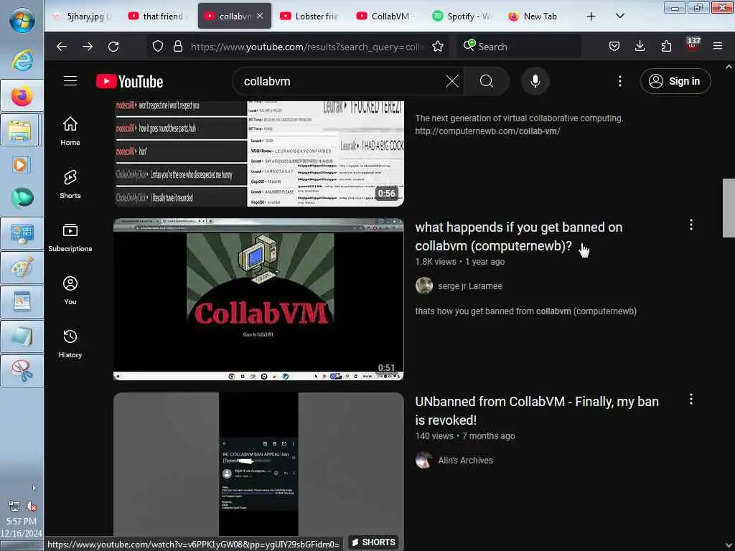The width and height of the screenshot is (735, 551).
Task: Click the muted volume tray icon
Action: [31, 506]
